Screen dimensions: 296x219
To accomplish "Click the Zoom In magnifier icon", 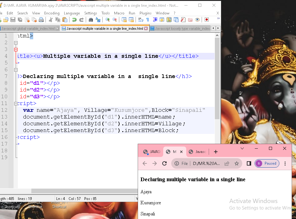I will [x=107, y=20].
